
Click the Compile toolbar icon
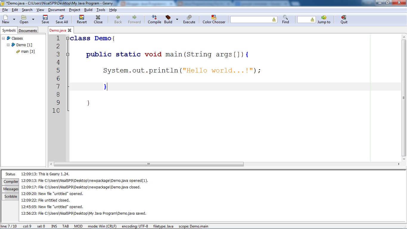tap(154, 17)
